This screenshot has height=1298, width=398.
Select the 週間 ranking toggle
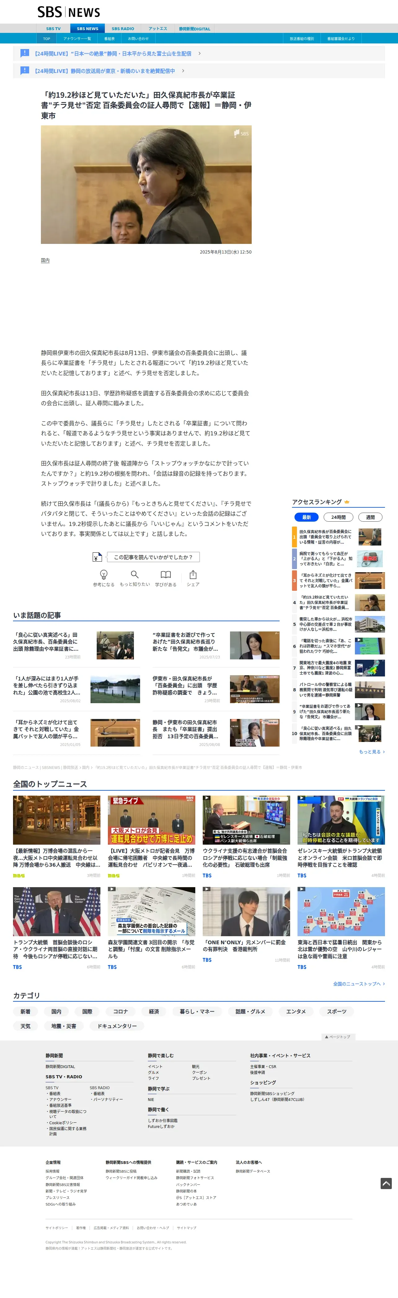pos(370,517)
